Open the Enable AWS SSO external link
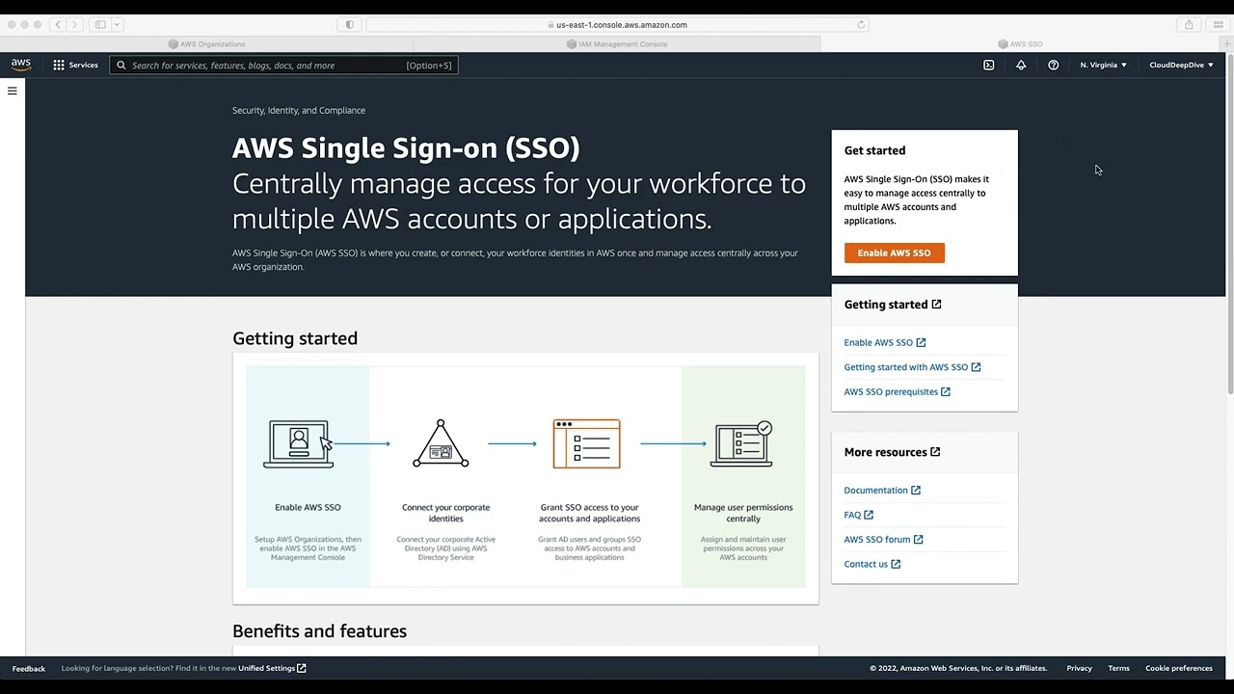1234x694 pixels. [x=884, y=342]
